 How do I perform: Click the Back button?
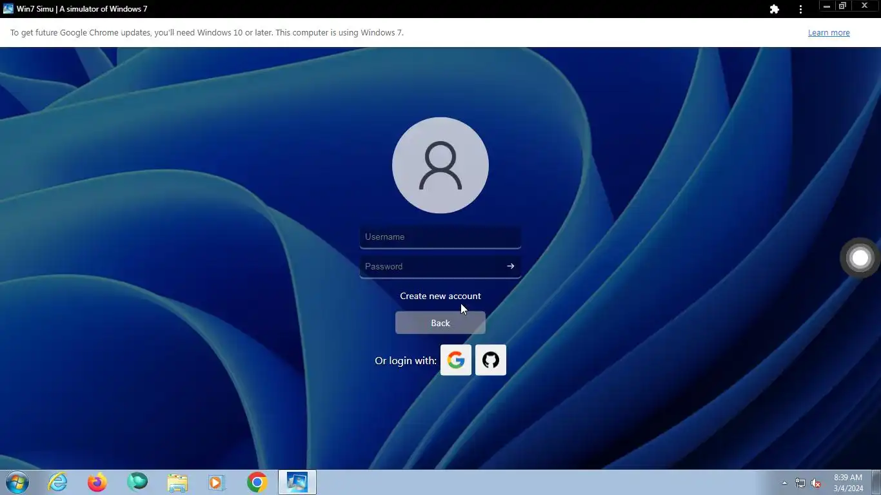[440, 323]
